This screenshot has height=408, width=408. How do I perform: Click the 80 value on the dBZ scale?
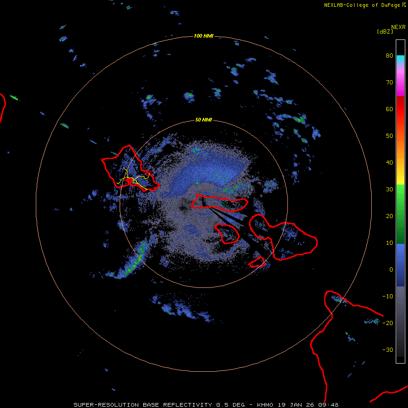389,55
